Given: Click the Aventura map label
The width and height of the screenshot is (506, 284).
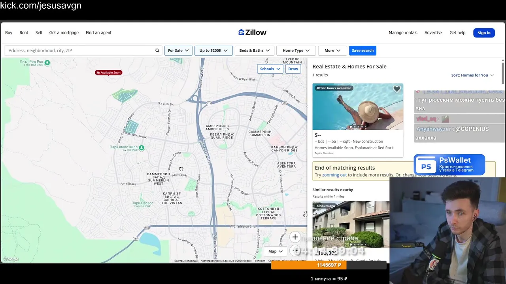Looking at the screenshot, I should (x=287, y=164).
